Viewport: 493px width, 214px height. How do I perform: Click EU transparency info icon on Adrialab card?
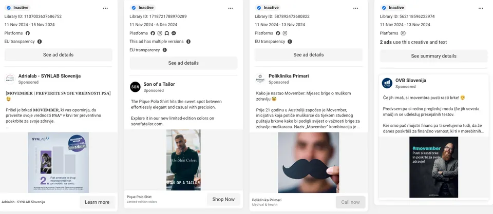pos(40,42)
